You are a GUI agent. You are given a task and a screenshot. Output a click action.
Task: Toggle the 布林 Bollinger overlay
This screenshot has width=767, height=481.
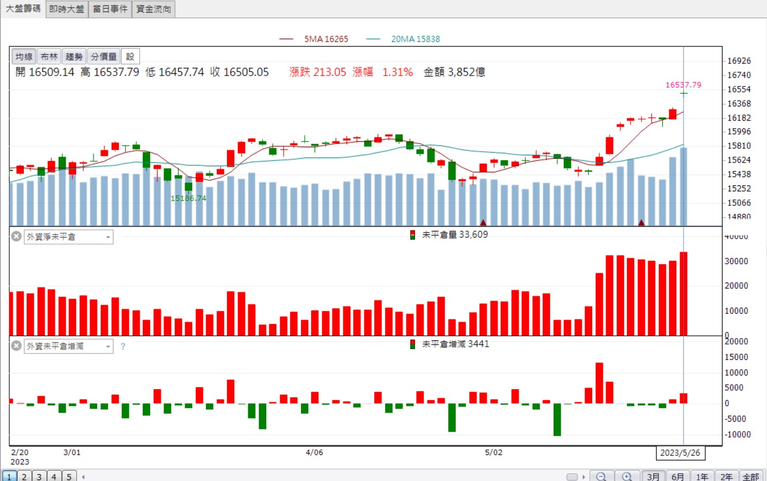[x=49, y=57]
